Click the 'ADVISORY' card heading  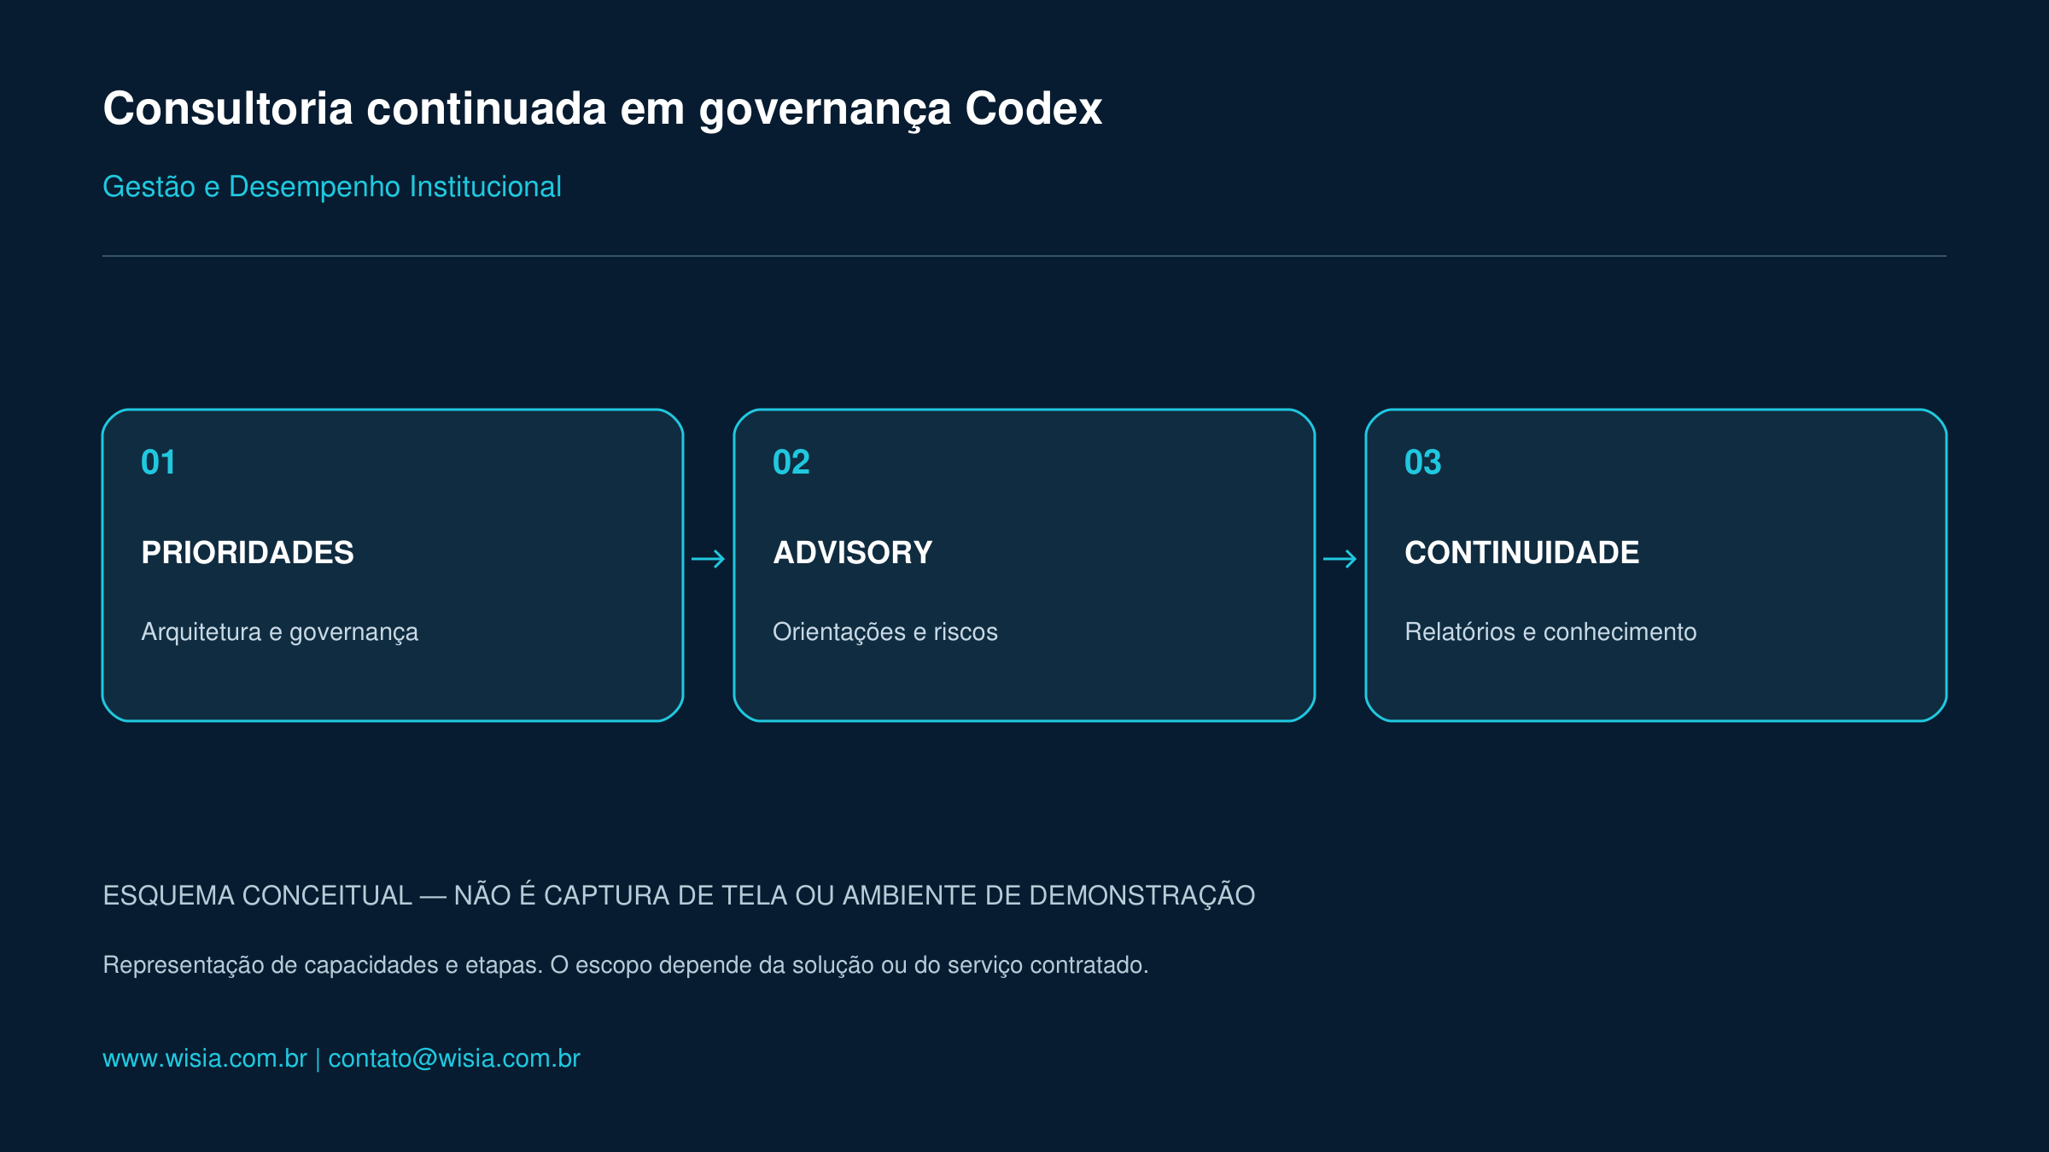[852, 552]
